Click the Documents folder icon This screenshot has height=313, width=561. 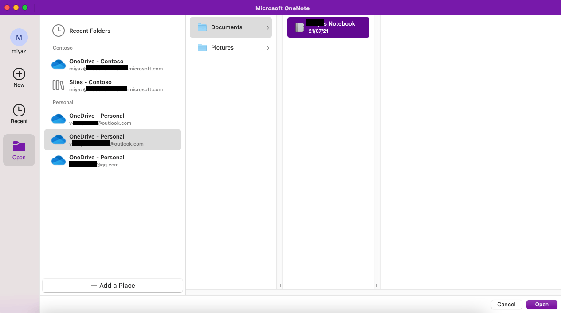pyautogui.click(x=202, y=27)
